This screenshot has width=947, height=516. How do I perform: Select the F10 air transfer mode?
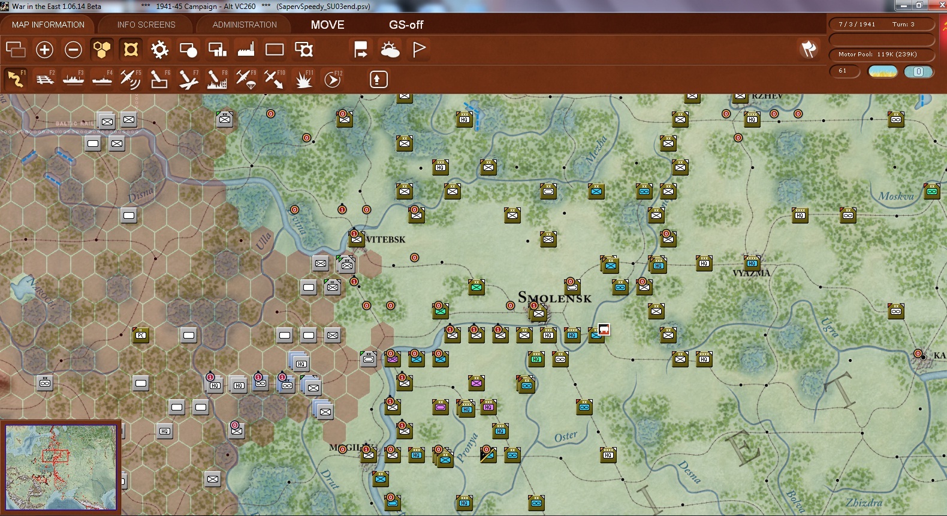point(275,79)
